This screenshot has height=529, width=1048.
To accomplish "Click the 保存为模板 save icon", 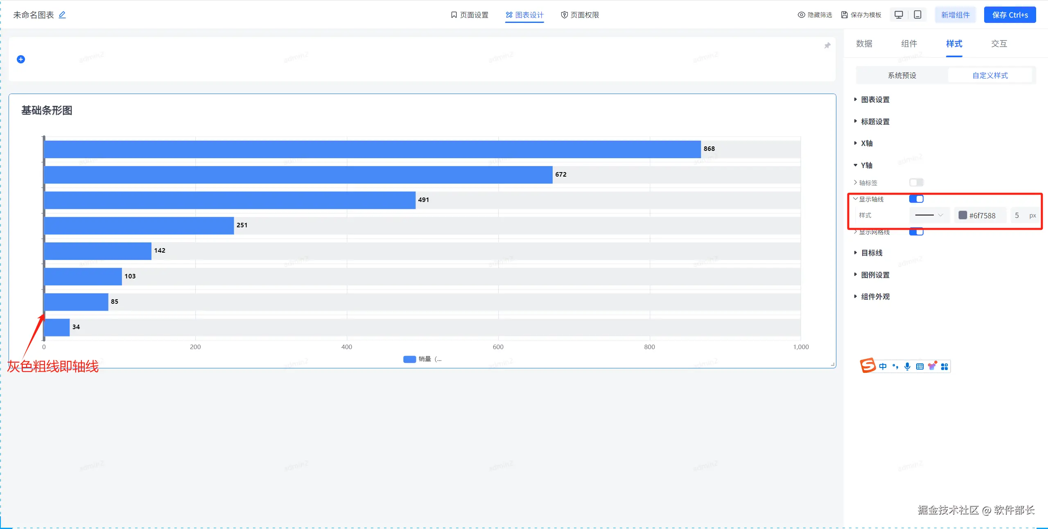I will point(844,15).
